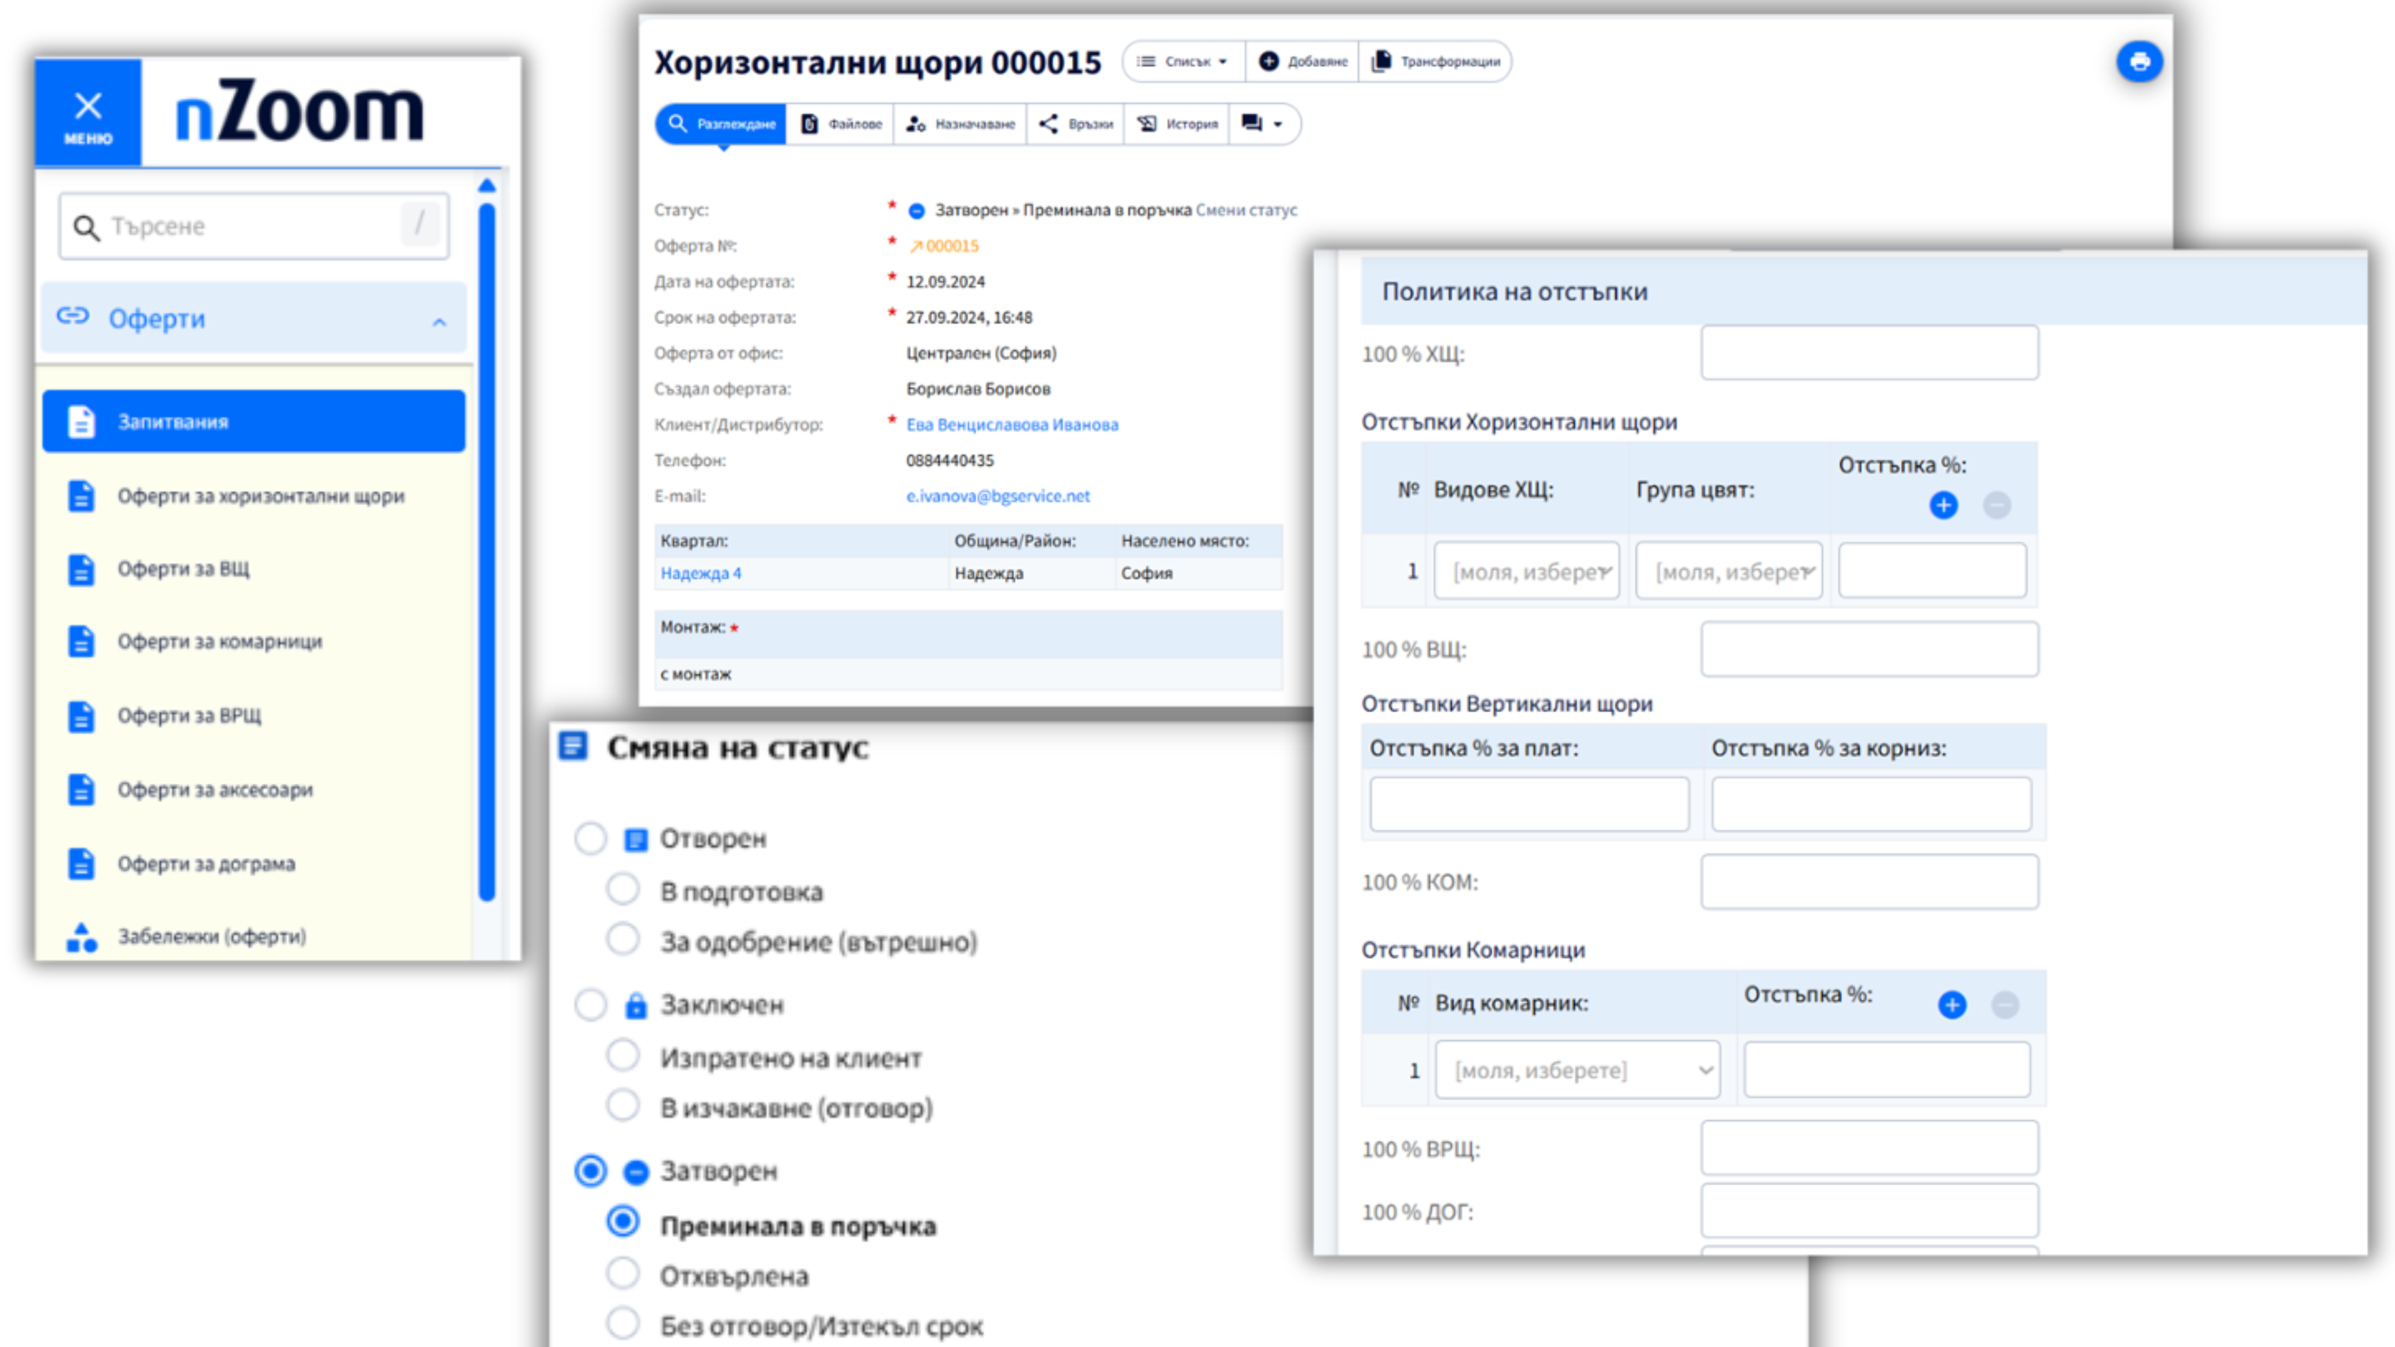Click the Търсене search field
The image size is (2395, 1347).
coord(254,226)
